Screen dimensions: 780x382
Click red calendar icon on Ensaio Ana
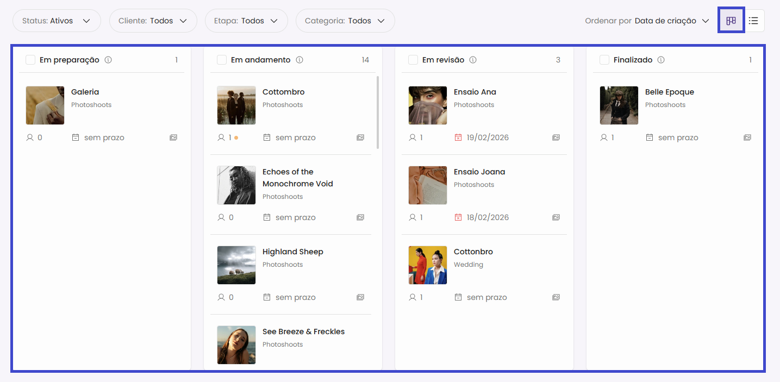pyautogui.click(x=458, y=137)
